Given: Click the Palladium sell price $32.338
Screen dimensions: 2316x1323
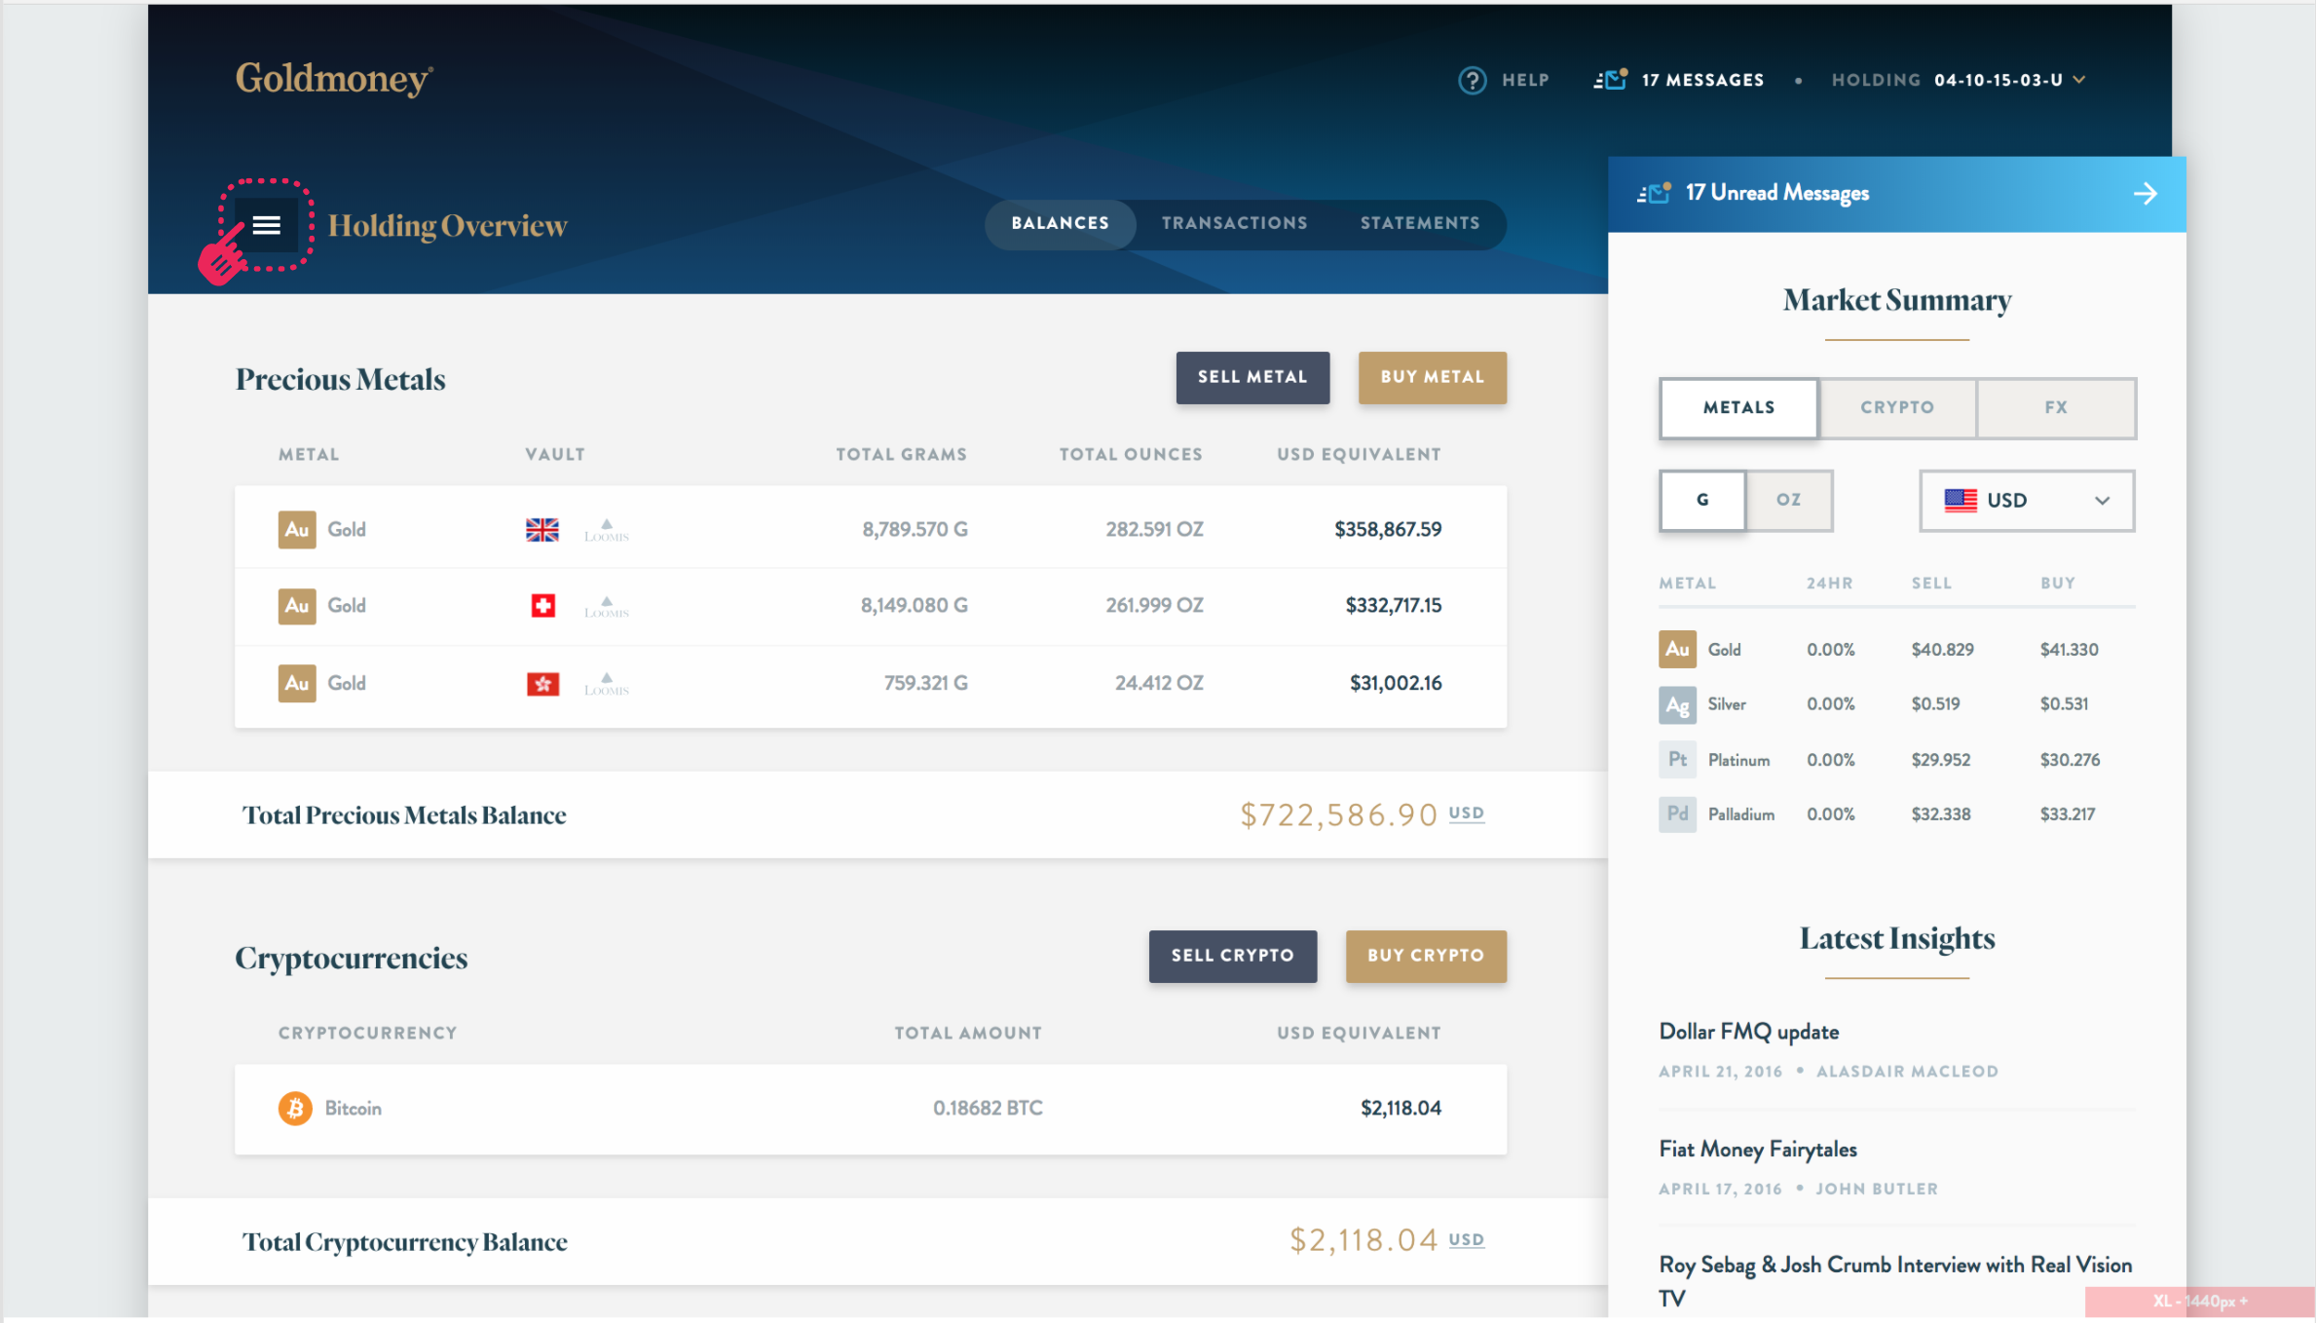Looking at the screenshot, I should tap(1940, 814).
